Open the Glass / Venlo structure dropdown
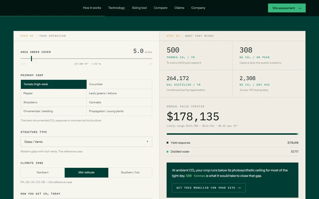319x199 pixels. [86, 142]
